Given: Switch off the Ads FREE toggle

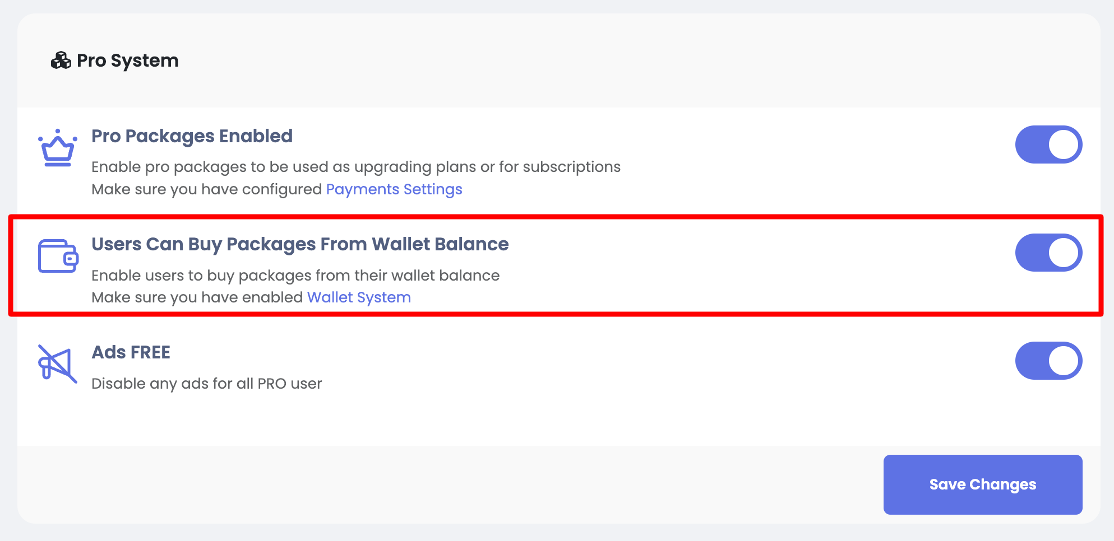Looking at the screenshot, I should coord(1048,361).
